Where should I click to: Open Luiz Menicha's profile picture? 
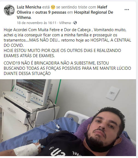[x=9, y=10]
